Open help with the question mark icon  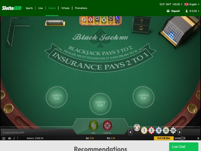tap(17, 138)
